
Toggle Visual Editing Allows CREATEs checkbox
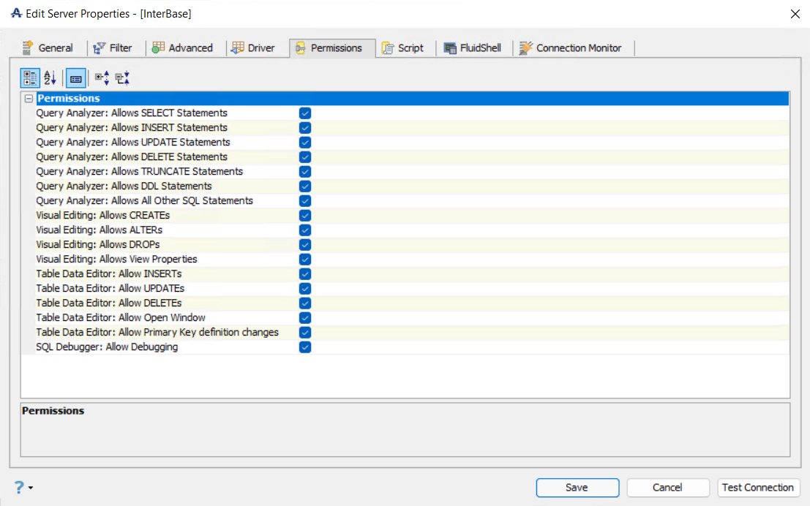[x=305, y=215]
